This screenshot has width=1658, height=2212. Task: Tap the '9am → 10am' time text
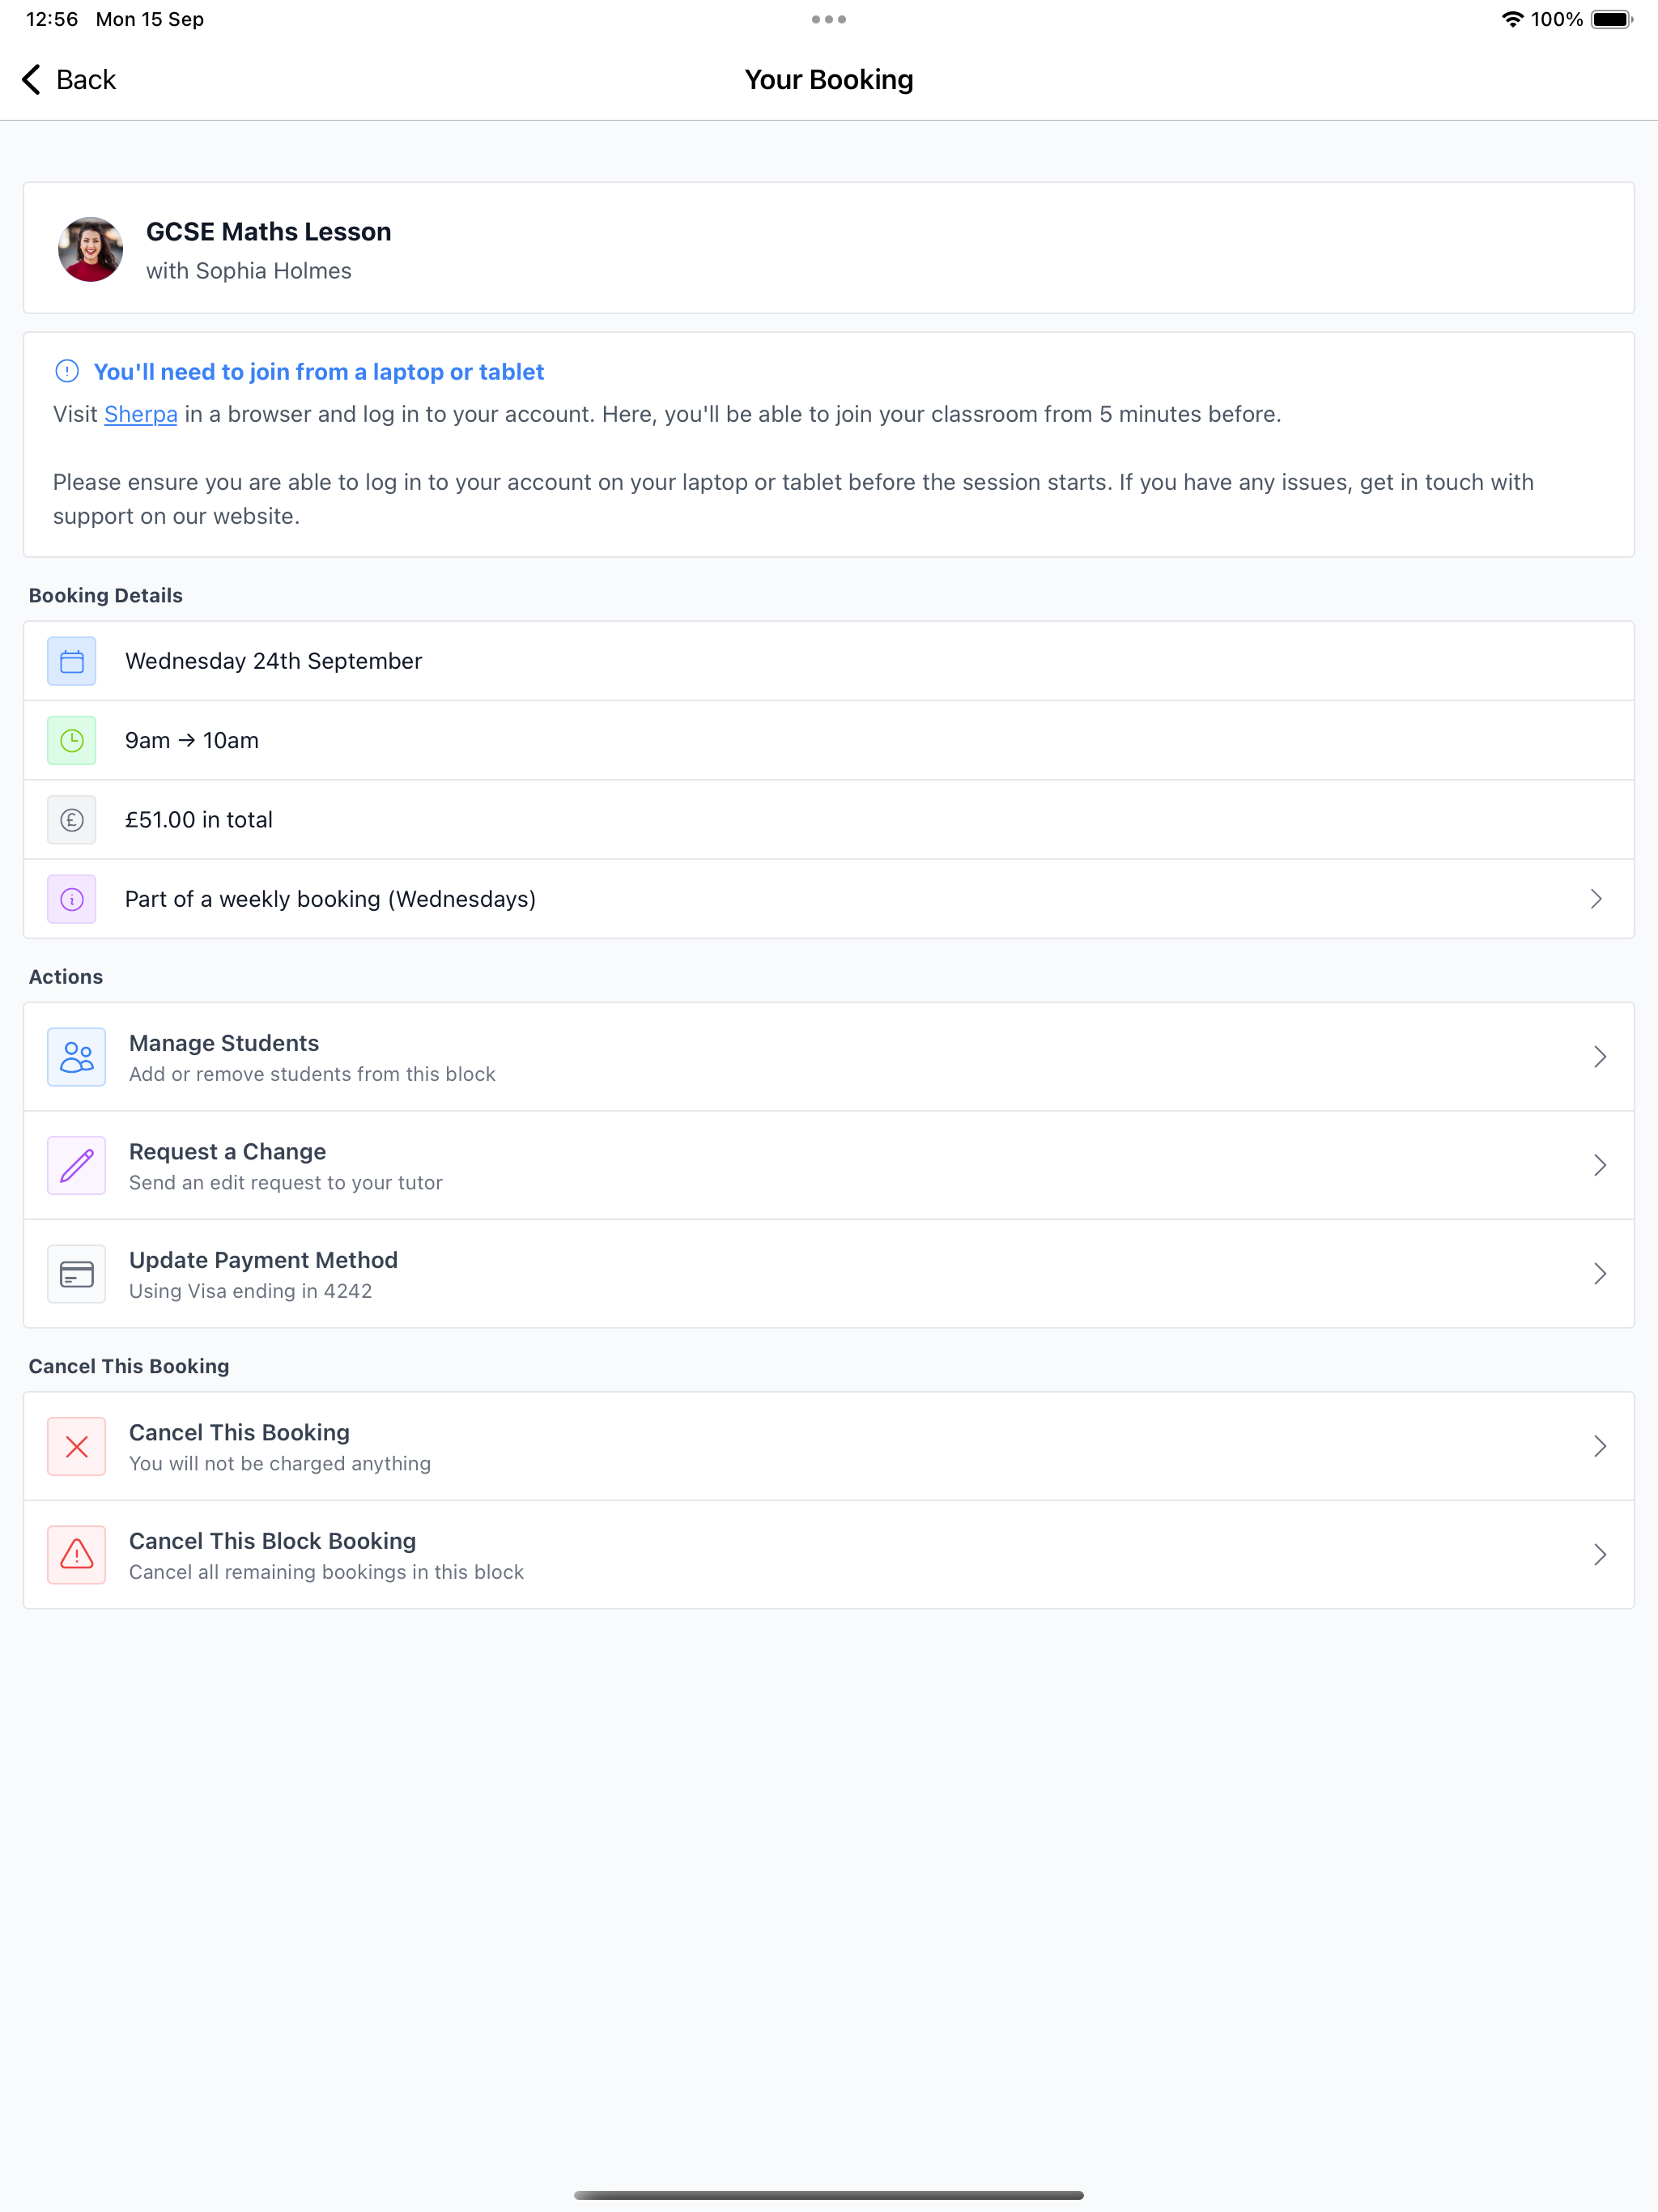[192, 740]
